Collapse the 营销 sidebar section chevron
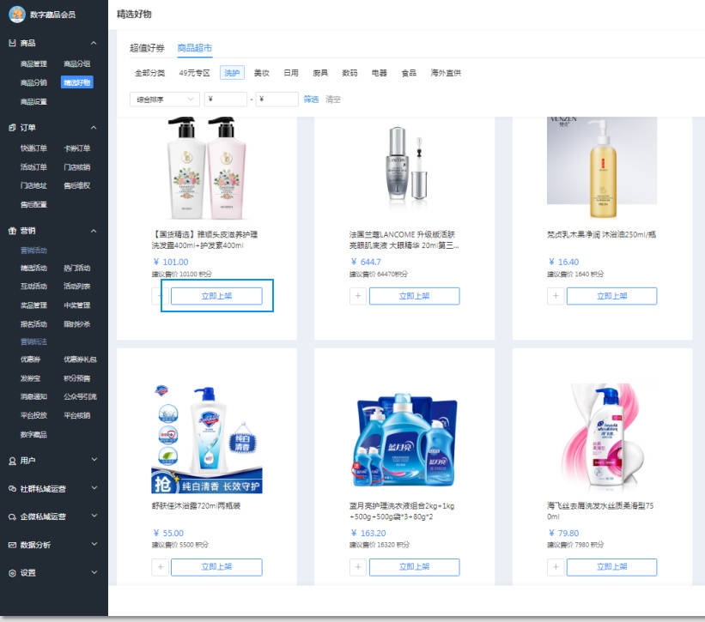 tap(94, 231)
